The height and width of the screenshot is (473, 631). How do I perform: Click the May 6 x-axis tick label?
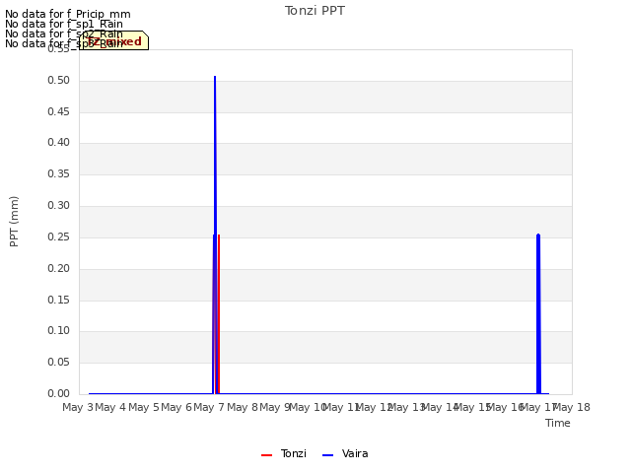(x=176, y=407)
